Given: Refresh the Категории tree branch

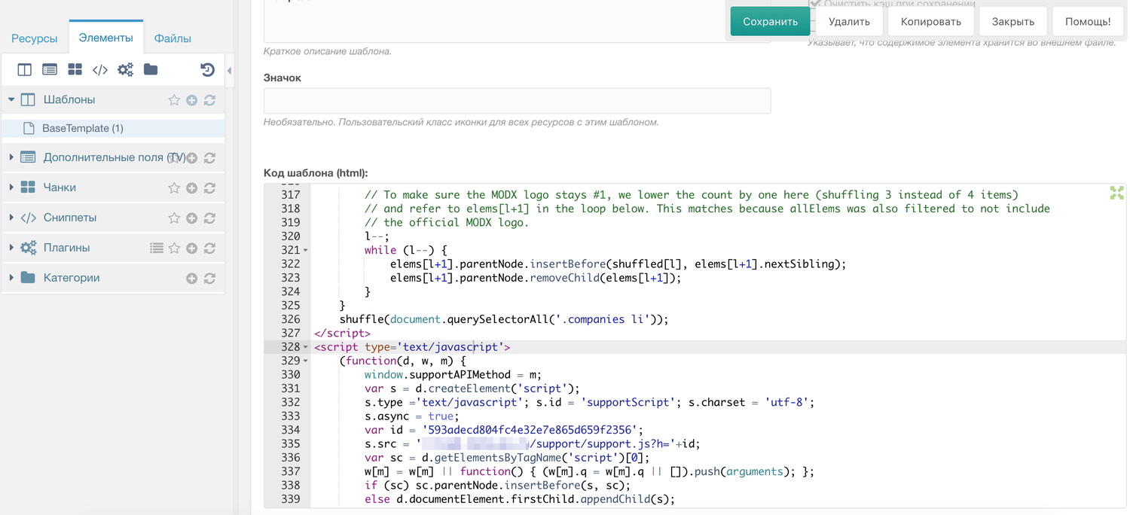Looking at the screenshot, I should coord(210,279).
